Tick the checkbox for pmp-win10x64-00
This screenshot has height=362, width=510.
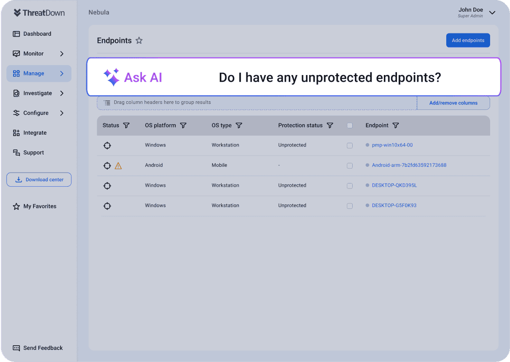click(x=349, y=146)
